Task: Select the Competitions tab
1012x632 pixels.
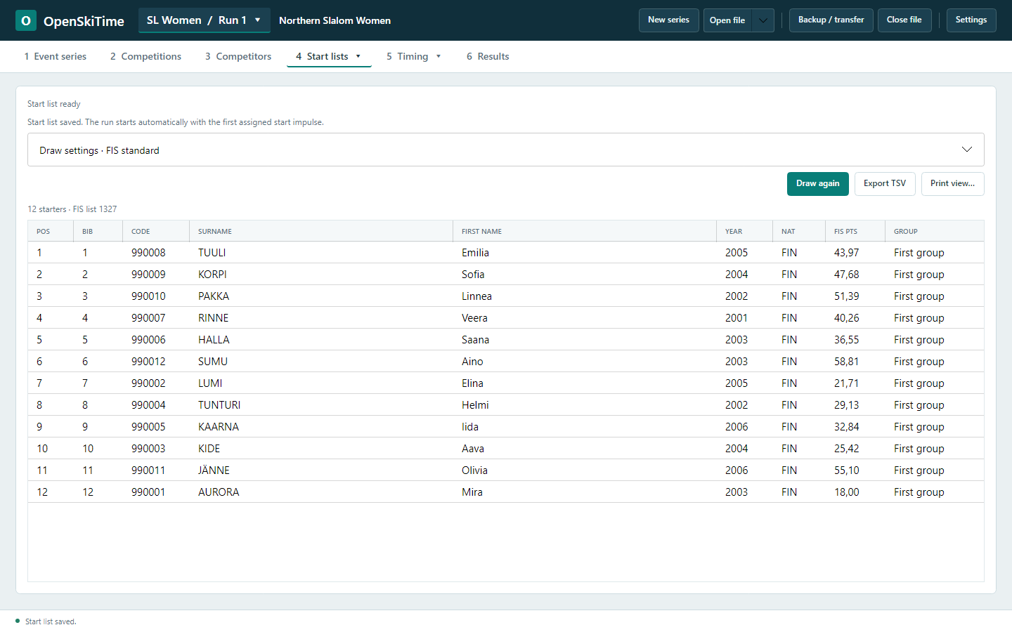Action: [145, 56]
